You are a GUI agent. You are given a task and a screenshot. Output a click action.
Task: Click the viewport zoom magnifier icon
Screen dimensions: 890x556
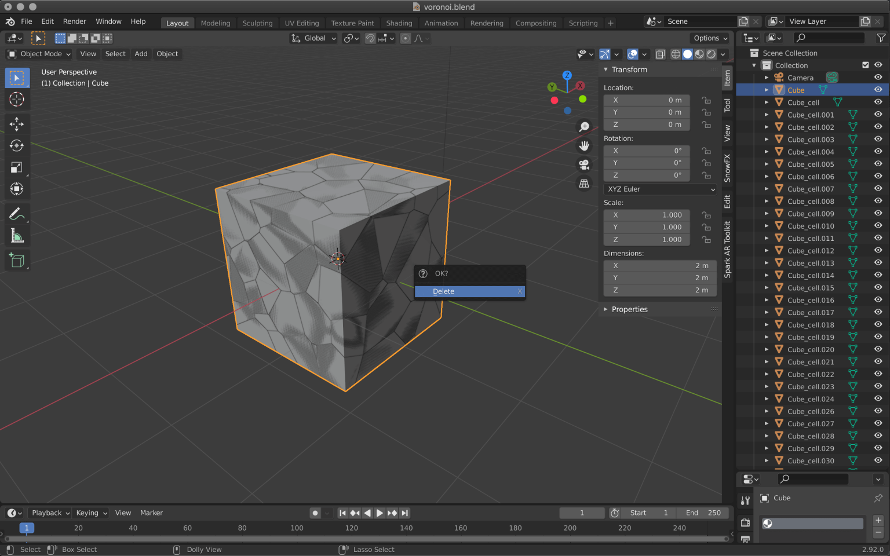584,126
